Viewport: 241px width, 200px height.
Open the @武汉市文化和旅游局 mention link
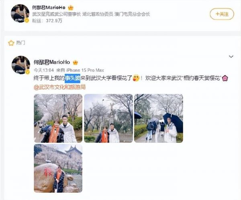pyautogui.click(x=59, y=87)
